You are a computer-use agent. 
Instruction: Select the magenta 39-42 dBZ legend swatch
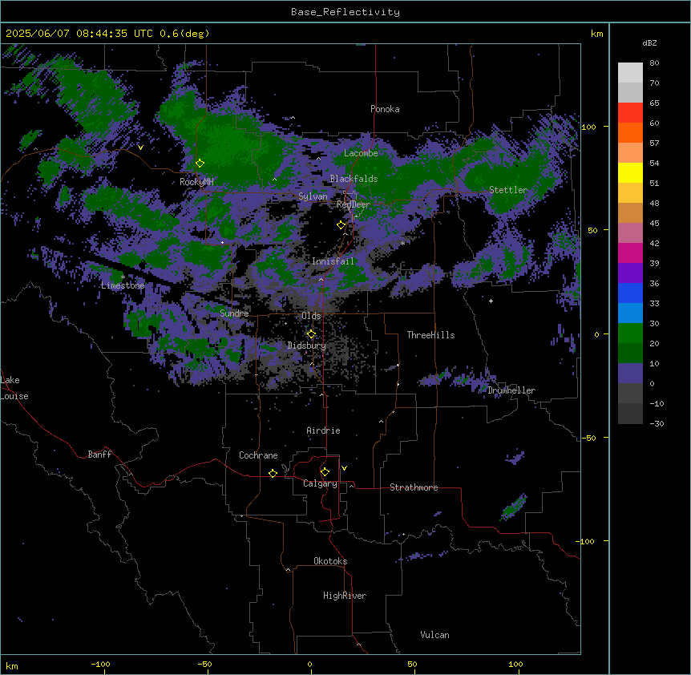click(x=630, y=253)
